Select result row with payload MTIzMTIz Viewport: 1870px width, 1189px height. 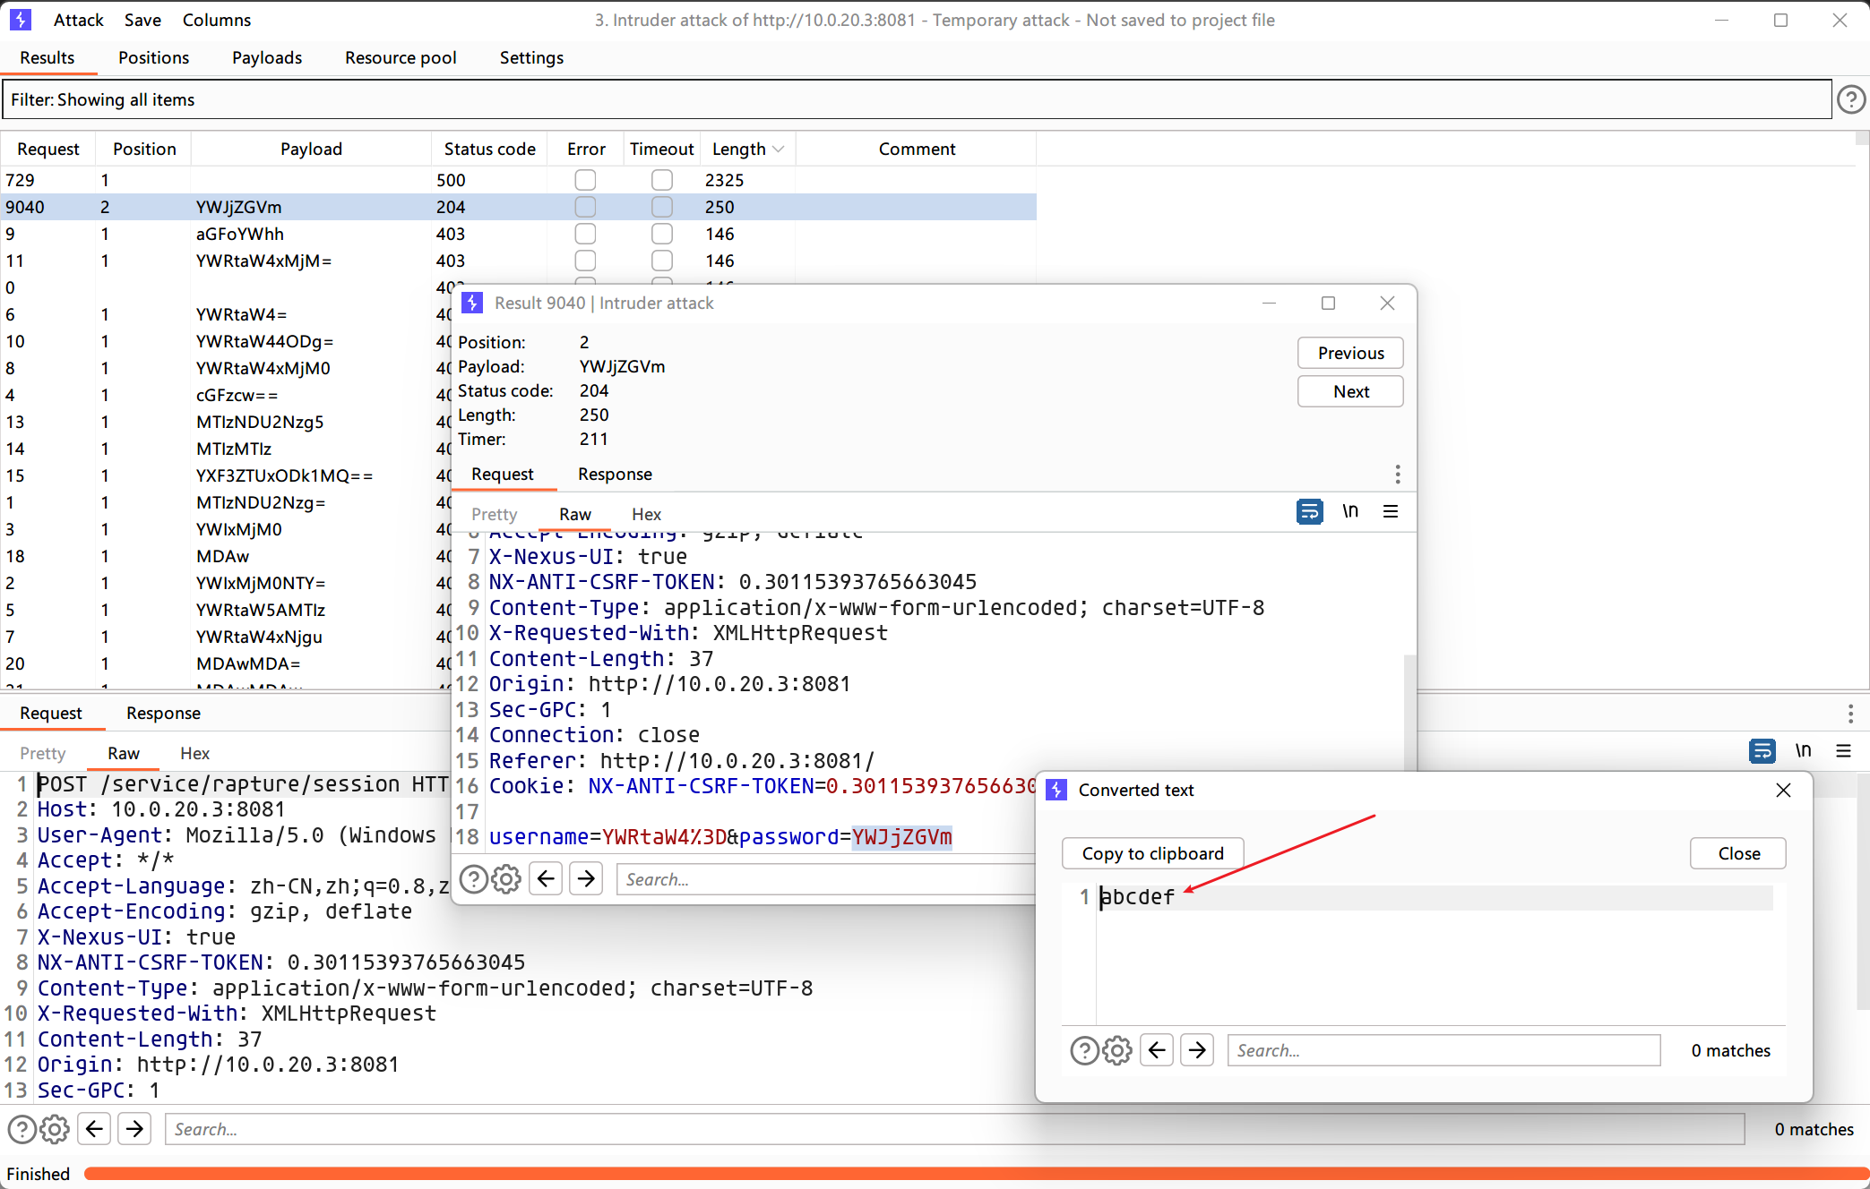(x=226, y=449)
